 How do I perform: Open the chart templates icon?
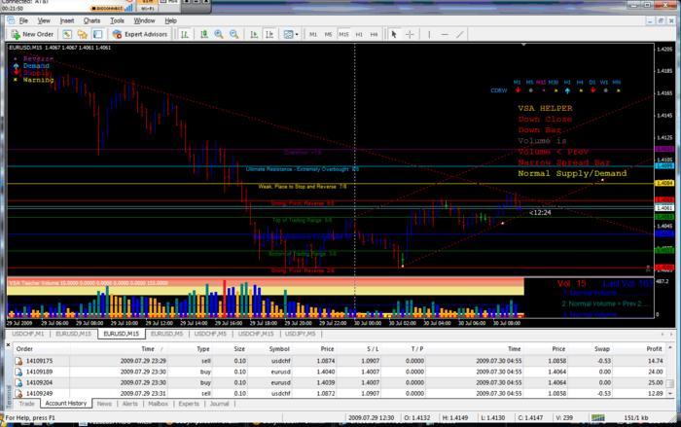[288, 34]
